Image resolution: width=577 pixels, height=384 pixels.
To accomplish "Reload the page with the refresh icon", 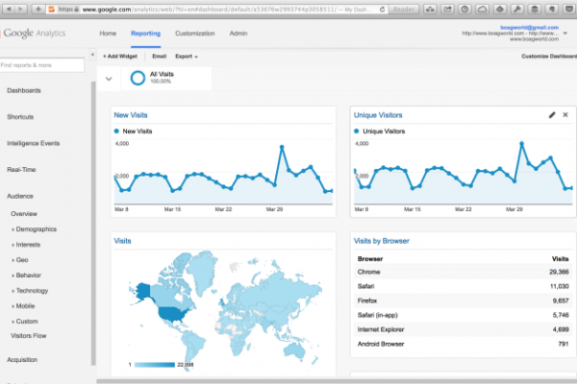I will pos(383,10).
